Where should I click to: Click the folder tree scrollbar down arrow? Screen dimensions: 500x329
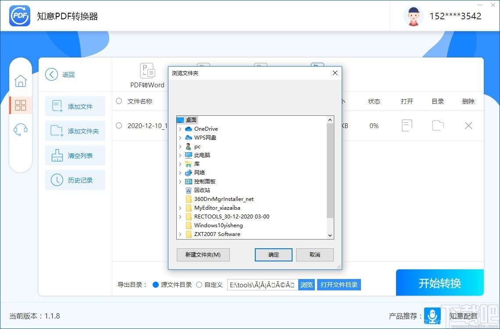coord(330,235)
